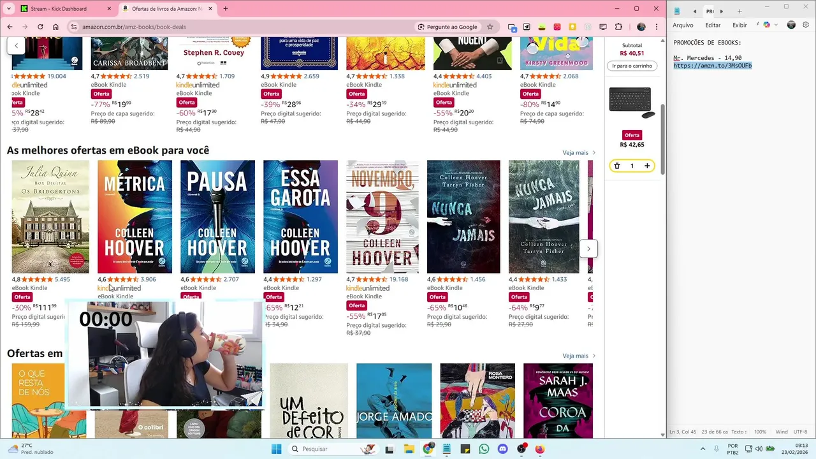Open WhatsApp from the taskbar

tap(484, 449)
